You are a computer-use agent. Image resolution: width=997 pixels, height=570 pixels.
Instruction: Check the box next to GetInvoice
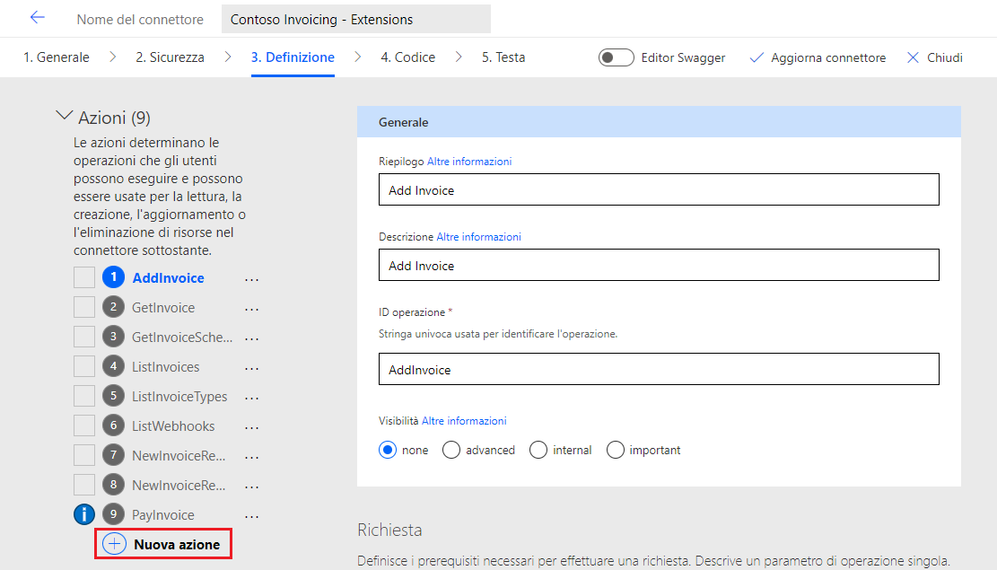[84, 308]
